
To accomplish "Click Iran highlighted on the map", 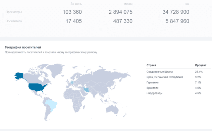I will pos(86,90).
